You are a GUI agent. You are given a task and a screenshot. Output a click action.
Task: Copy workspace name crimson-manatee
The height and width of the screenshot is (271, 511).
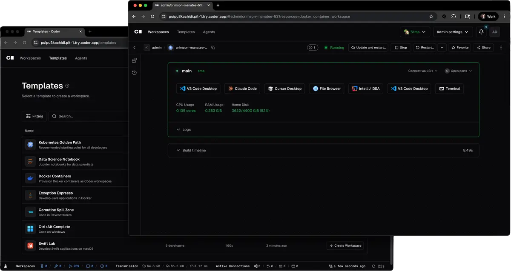[213, 48]
